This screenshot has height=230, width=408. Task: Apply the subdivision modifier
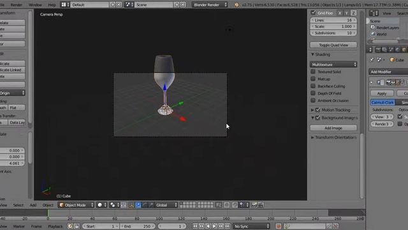[382, 93]
